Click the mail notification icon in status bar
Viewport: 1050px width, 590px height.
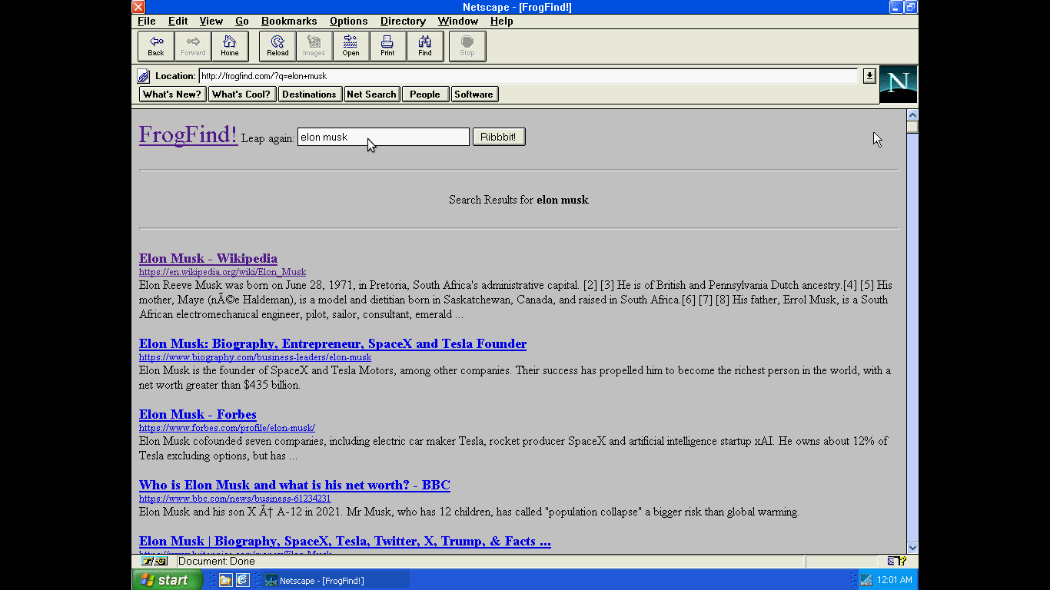pos(896,562)
